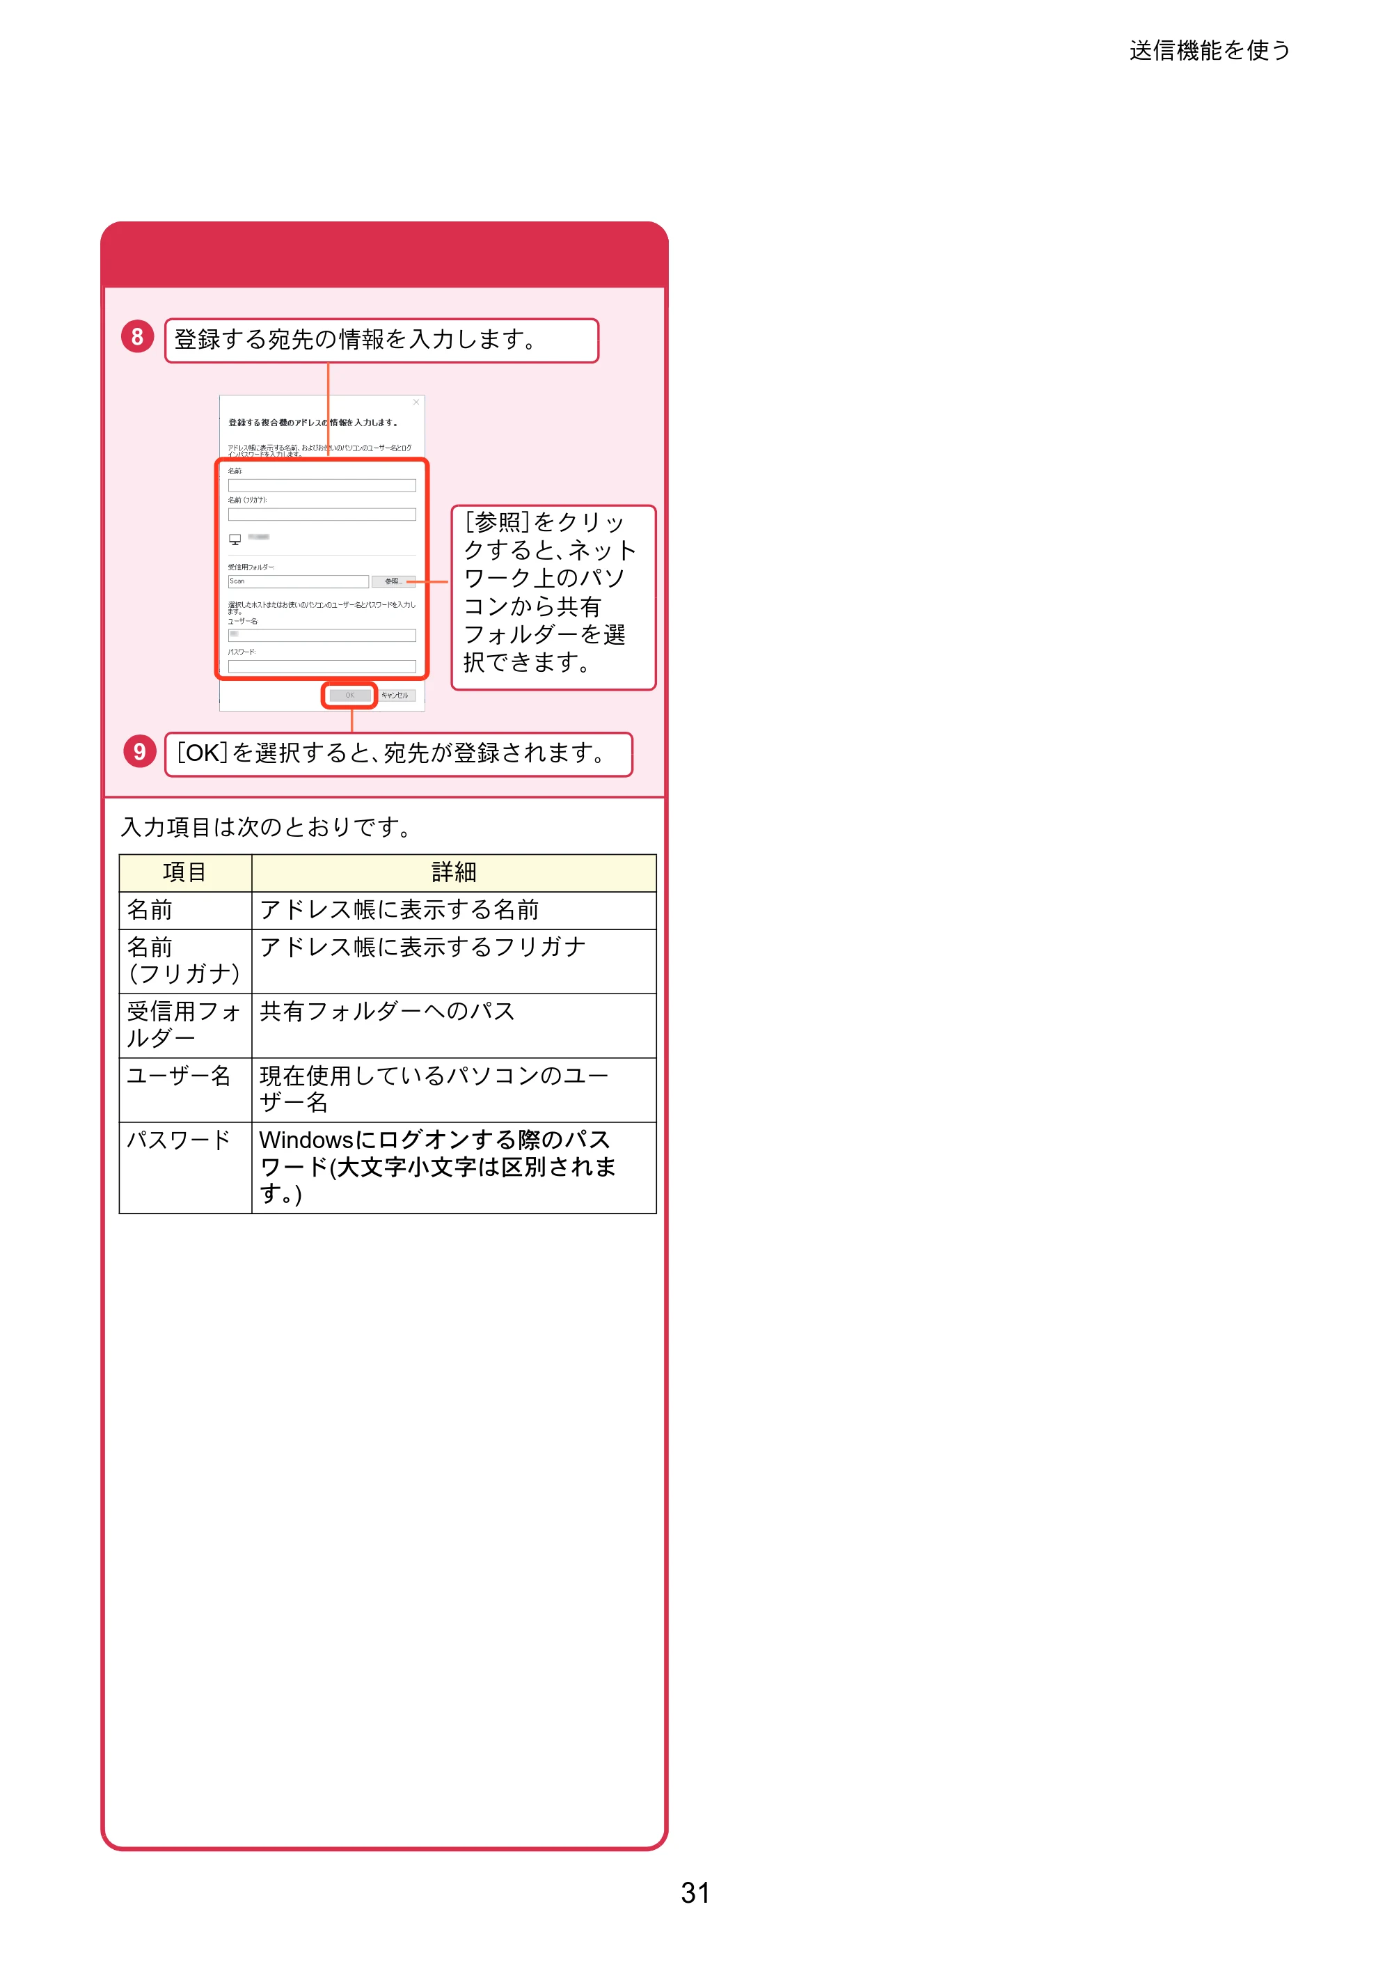1392x1971 pixels.
Task: Click the 受信用フォルダー field containing Scan
Action: [x=298, y=581]
